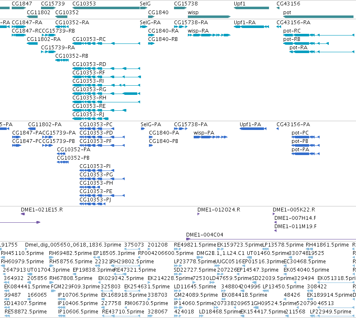Image resolution: width=356 pixels, height=318 pixels.
Task: Select the CG10353-RE transcript label
Action: [89, 106]
